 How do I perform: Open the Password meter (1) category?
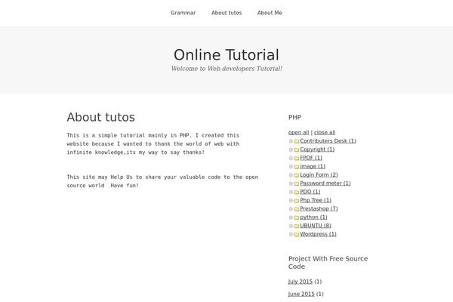point(325,183)
